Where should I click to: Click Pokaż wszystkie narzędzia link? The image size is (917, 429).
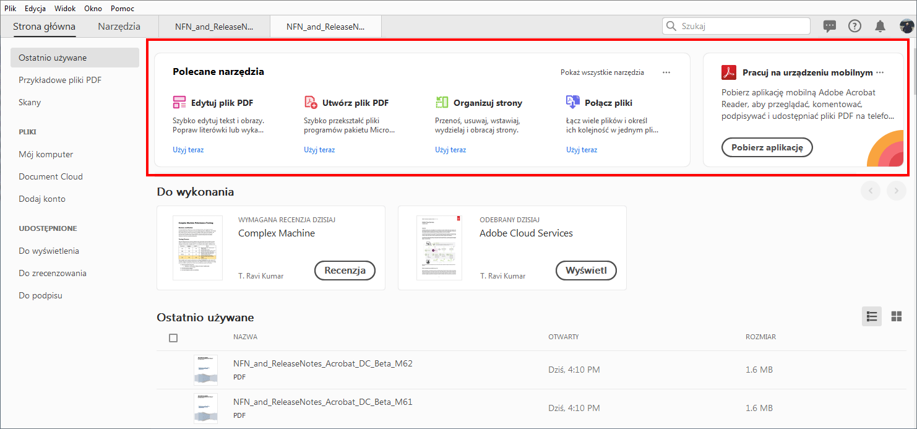[x=602, y=72]
